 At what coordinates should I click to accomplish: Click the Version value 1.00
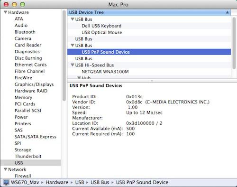click(133, 107)
